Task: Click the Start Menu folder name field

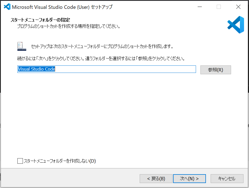Action: pos(107,69)
